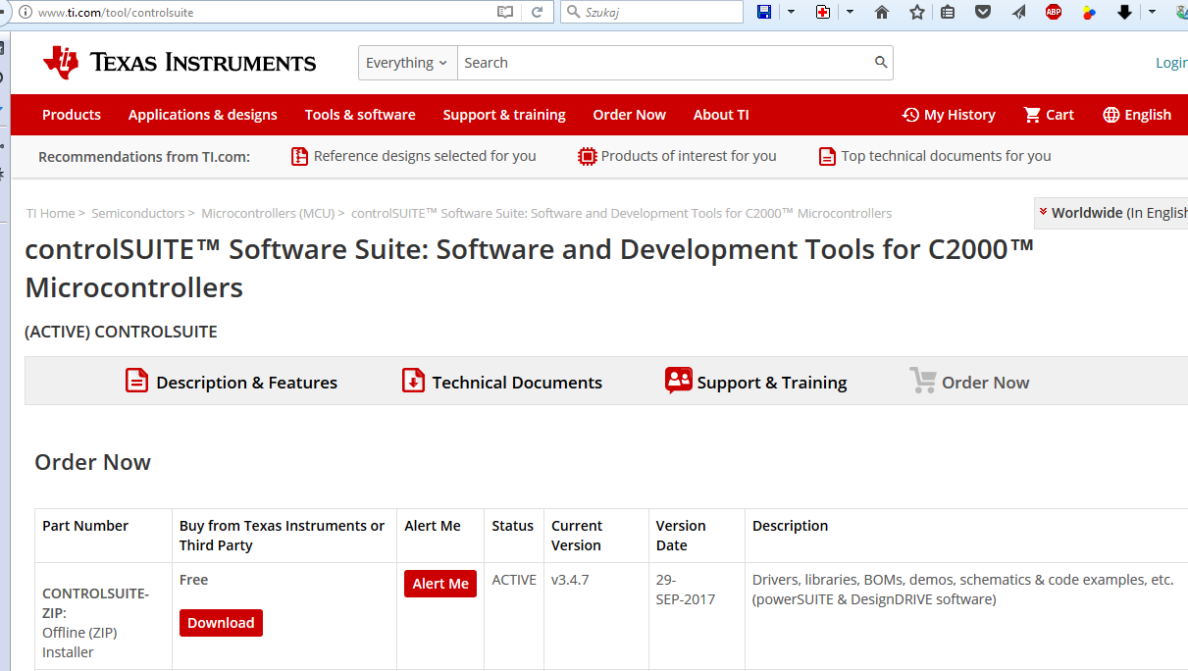Click the Cart link

coord(1059,115)
